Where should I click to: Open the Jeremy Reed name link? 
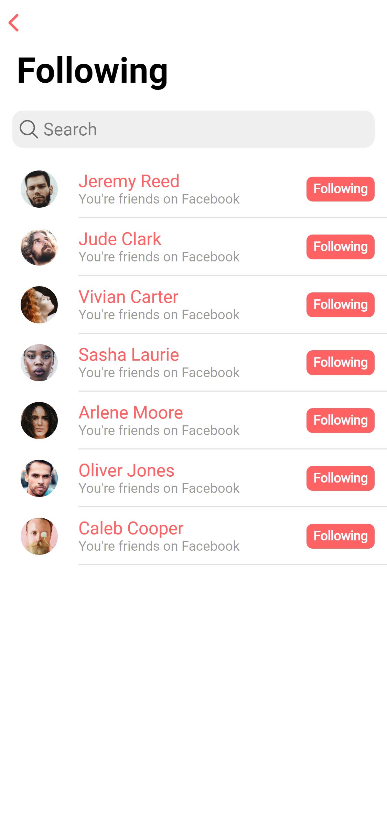[x=129, y=182]
